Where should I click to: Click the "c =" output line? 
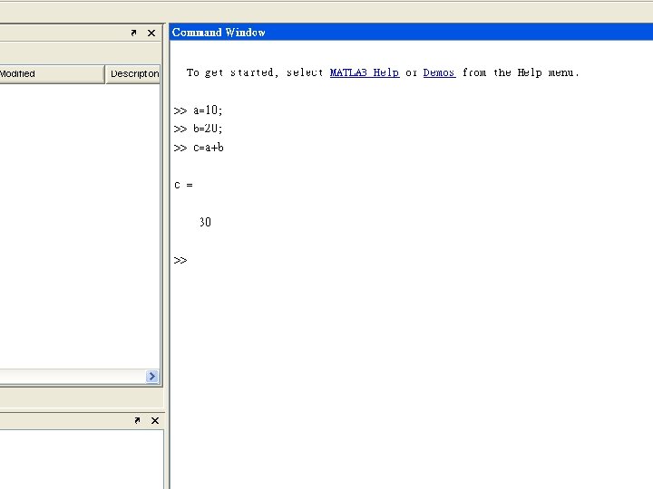(x=183, y=185)
